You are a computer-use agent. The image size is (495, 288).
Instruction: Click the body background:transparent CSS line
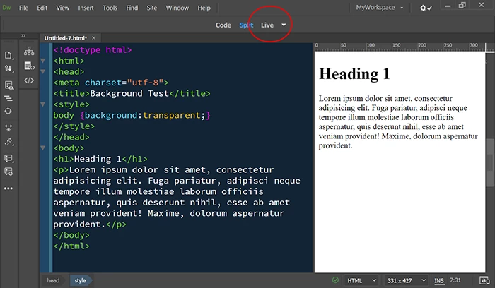(132, 115)
